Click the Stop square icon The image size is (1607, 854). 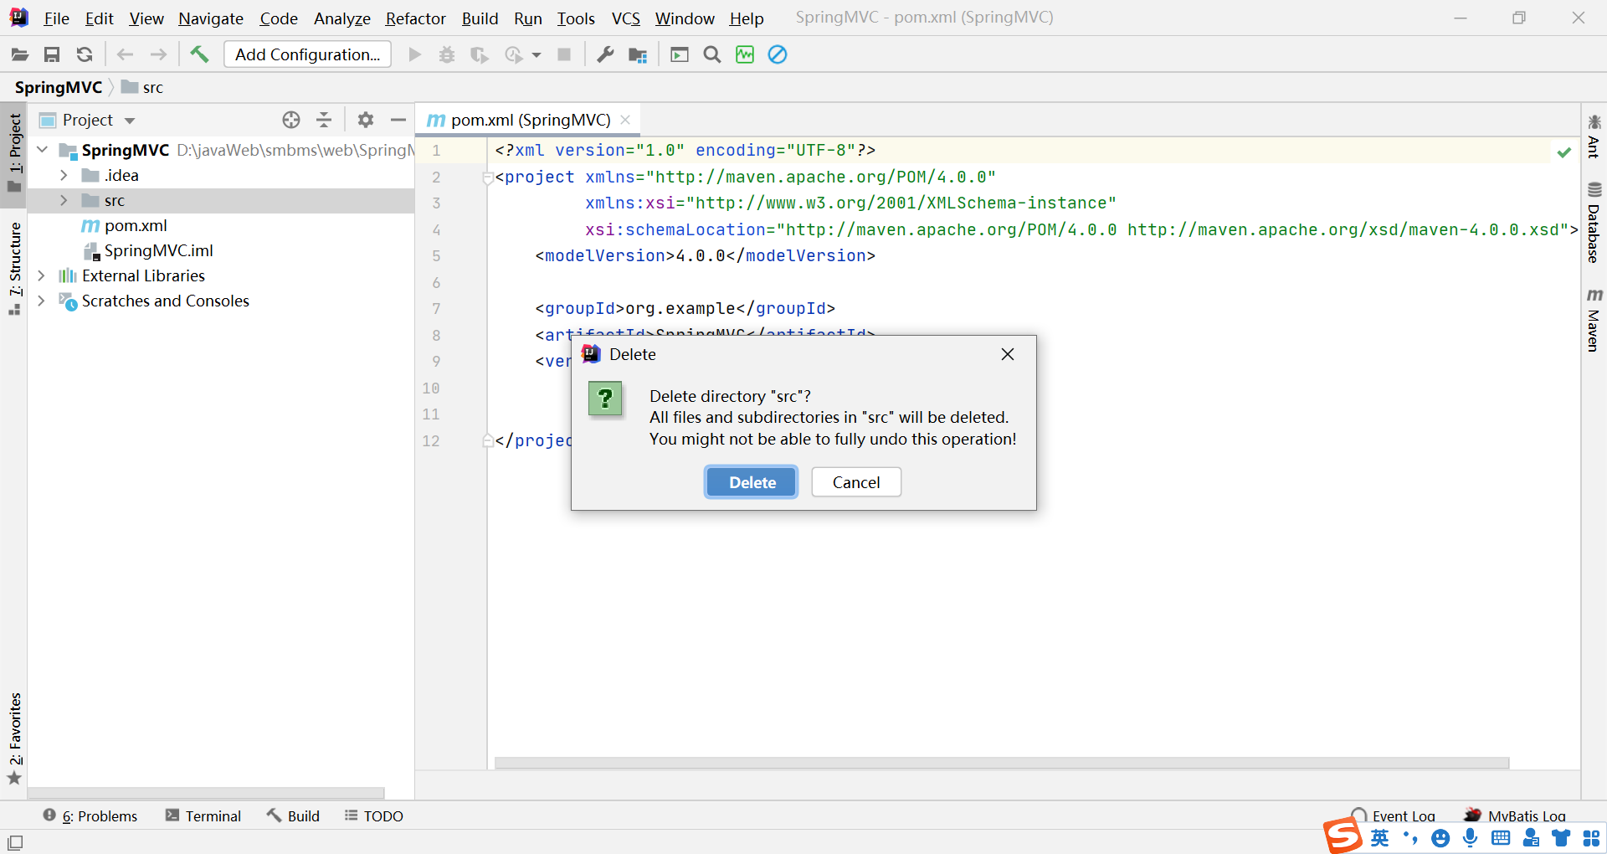(564, 54)
